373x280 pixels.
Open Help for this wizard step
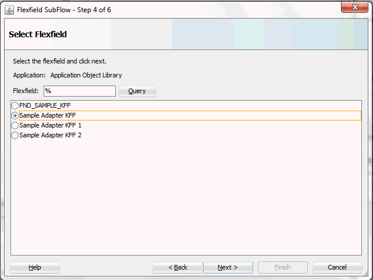35,267
